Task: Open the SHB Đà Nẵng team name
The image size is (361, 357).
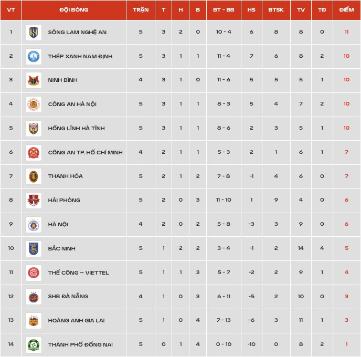Action: tap(68, 296)
